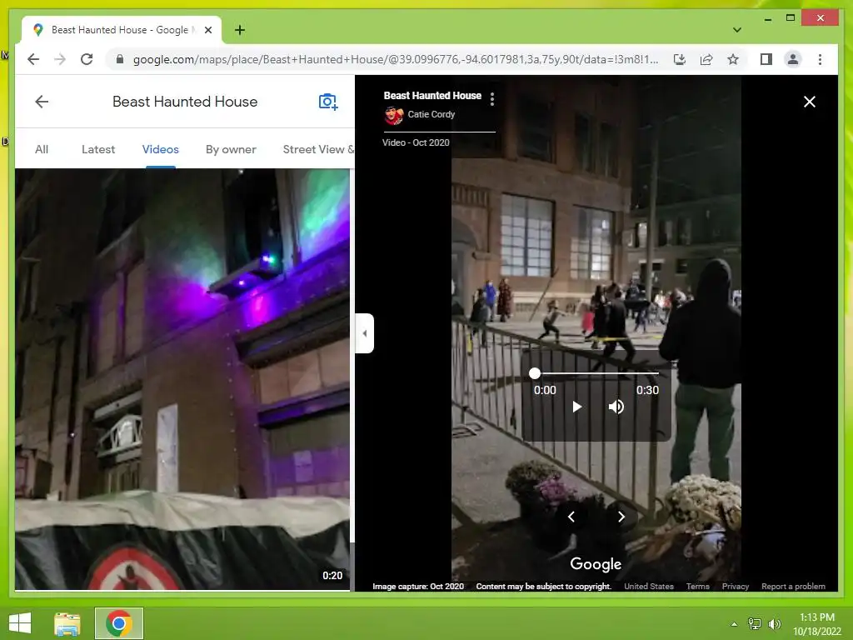Go to the previous photo arrow
Image resolution: width=853 pixels, height=640 pixels.
click(x=571, y=517)
